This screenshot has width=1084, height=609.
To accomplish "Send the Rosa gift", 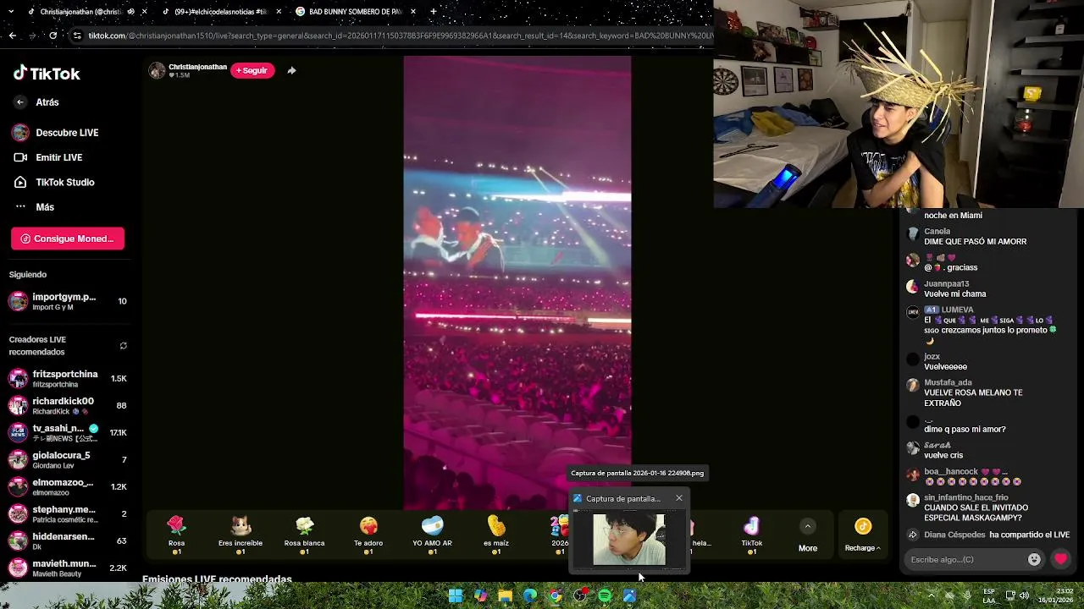I will (176, 535).
